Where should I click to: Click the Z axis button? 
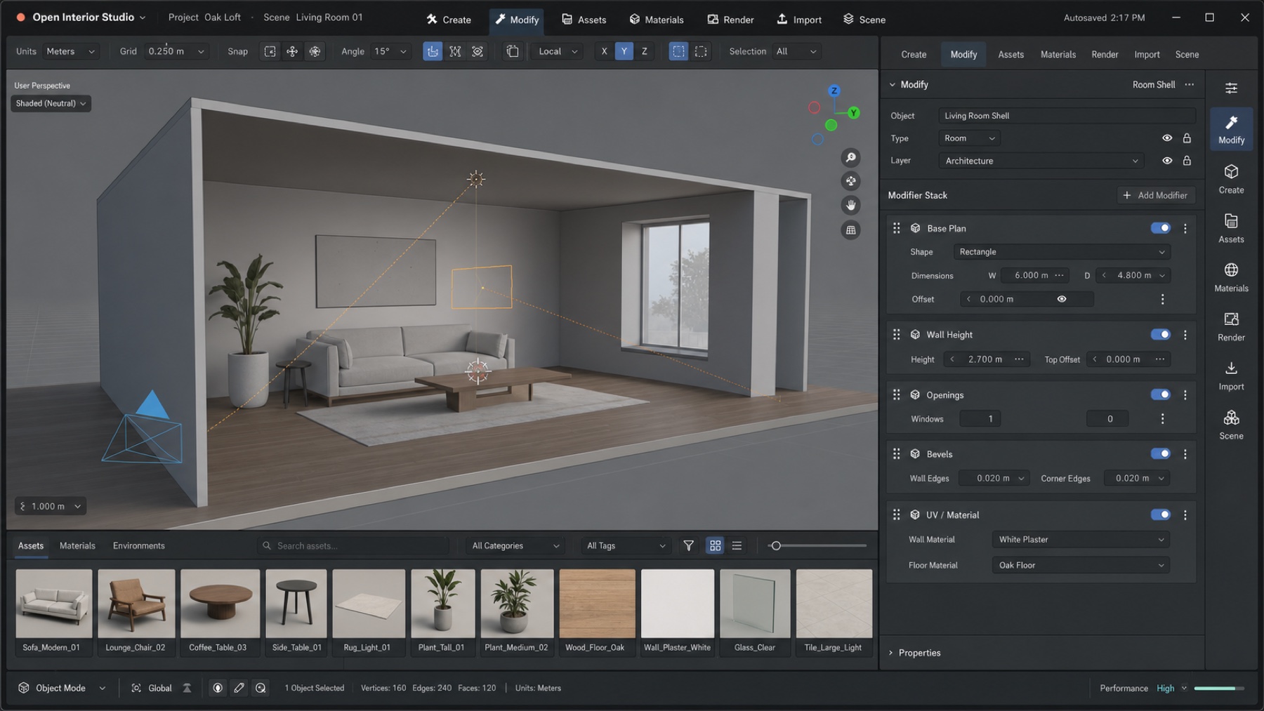644,51
